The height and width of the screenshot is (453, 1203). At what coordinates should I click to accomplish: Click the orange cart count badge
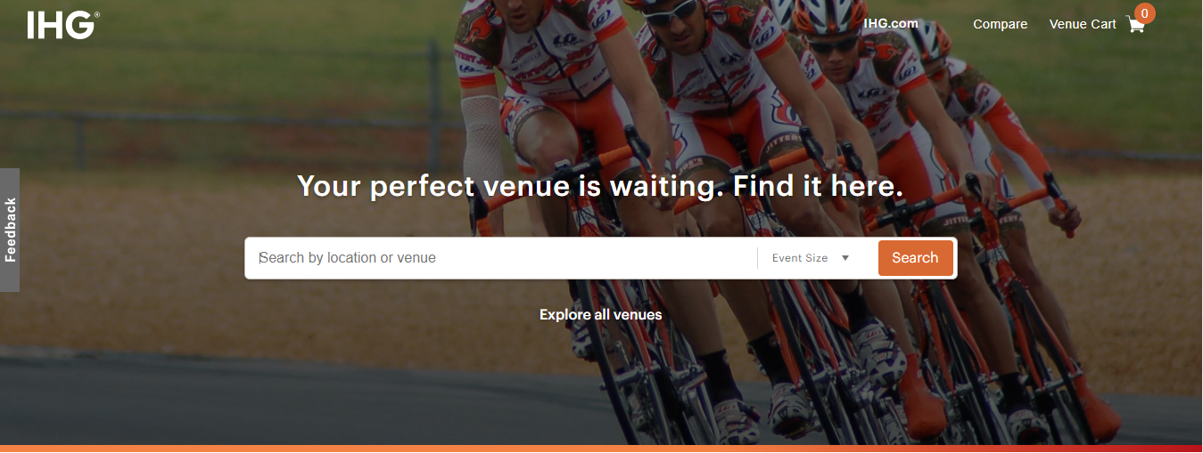pyautogui.click(x=1144, y=13)
